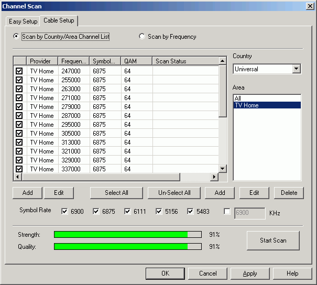317x285 pixels.
Task: Close the Channel Scan dialog window
Action: coord(310,6)
